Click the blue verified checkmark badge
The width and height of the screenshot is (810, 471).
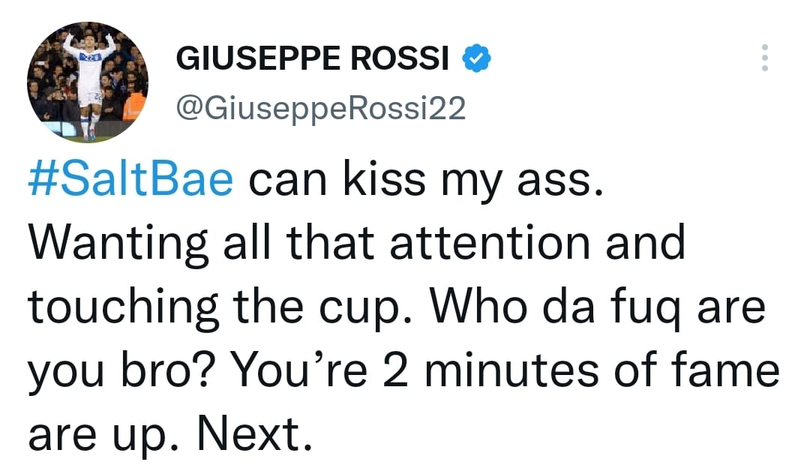475,58
